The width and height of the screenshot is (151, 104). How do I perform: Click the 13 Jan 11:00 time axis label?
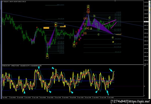(x=35, y=97)
